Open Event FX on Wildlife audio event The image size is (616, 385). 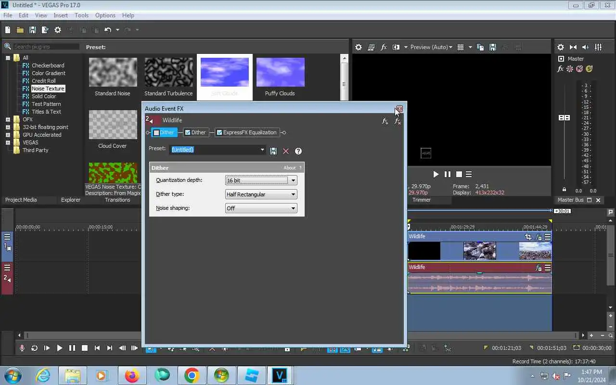point(539,268)
